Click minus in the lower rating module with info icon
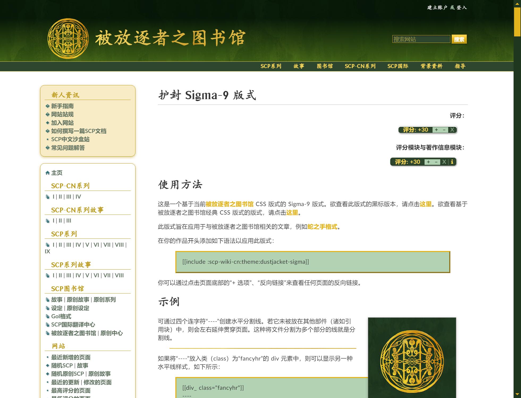The height and width of the screenshot is (398, 521). coord(436,162)
